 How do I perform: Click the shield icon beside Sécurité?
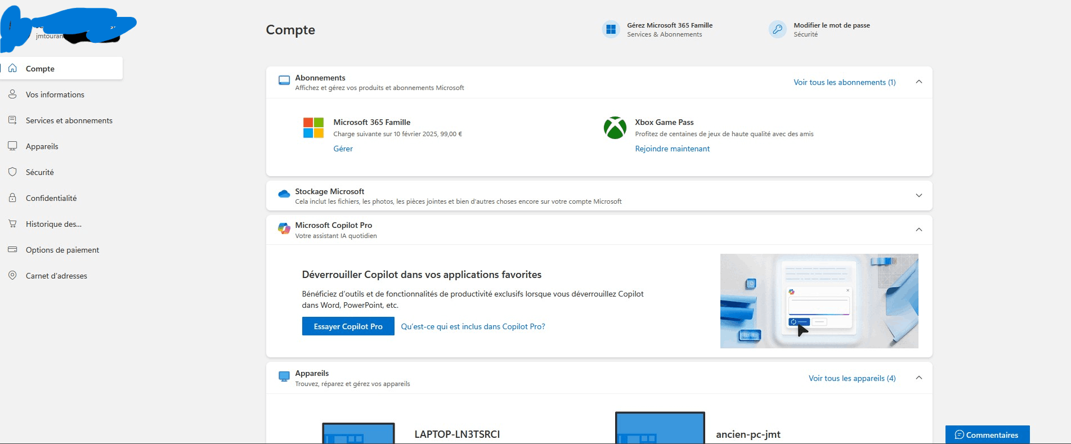(x=12, y=172)
